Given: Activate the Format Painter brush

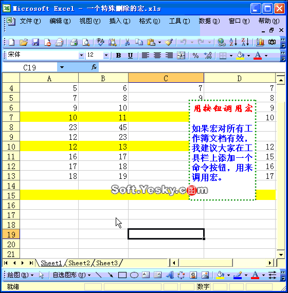Looking at the screenshot, I should click(169, 42).
